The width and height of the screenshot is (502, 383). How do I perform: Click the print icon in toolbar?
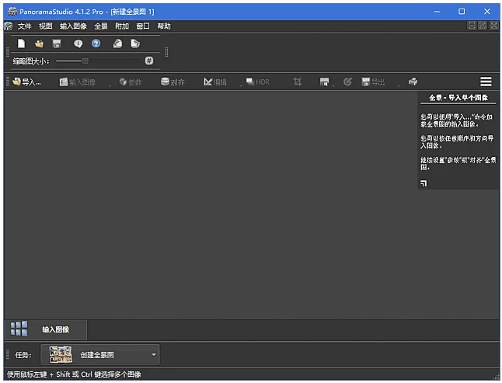click(x=413, y=82)
